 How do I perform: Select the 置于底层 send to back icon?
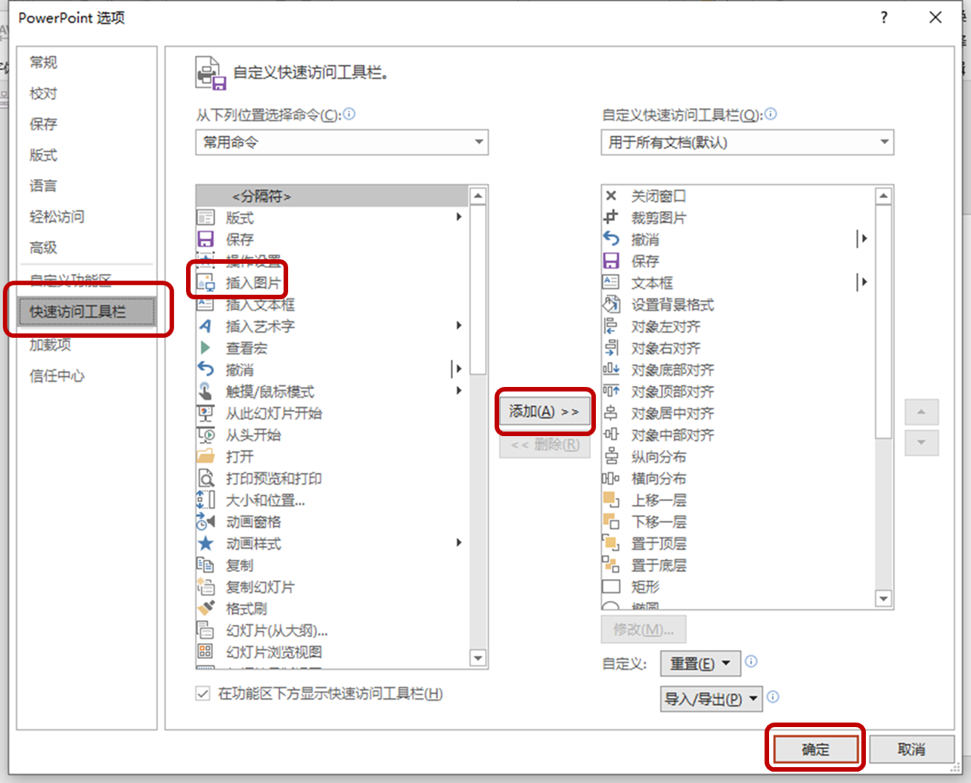611,565
